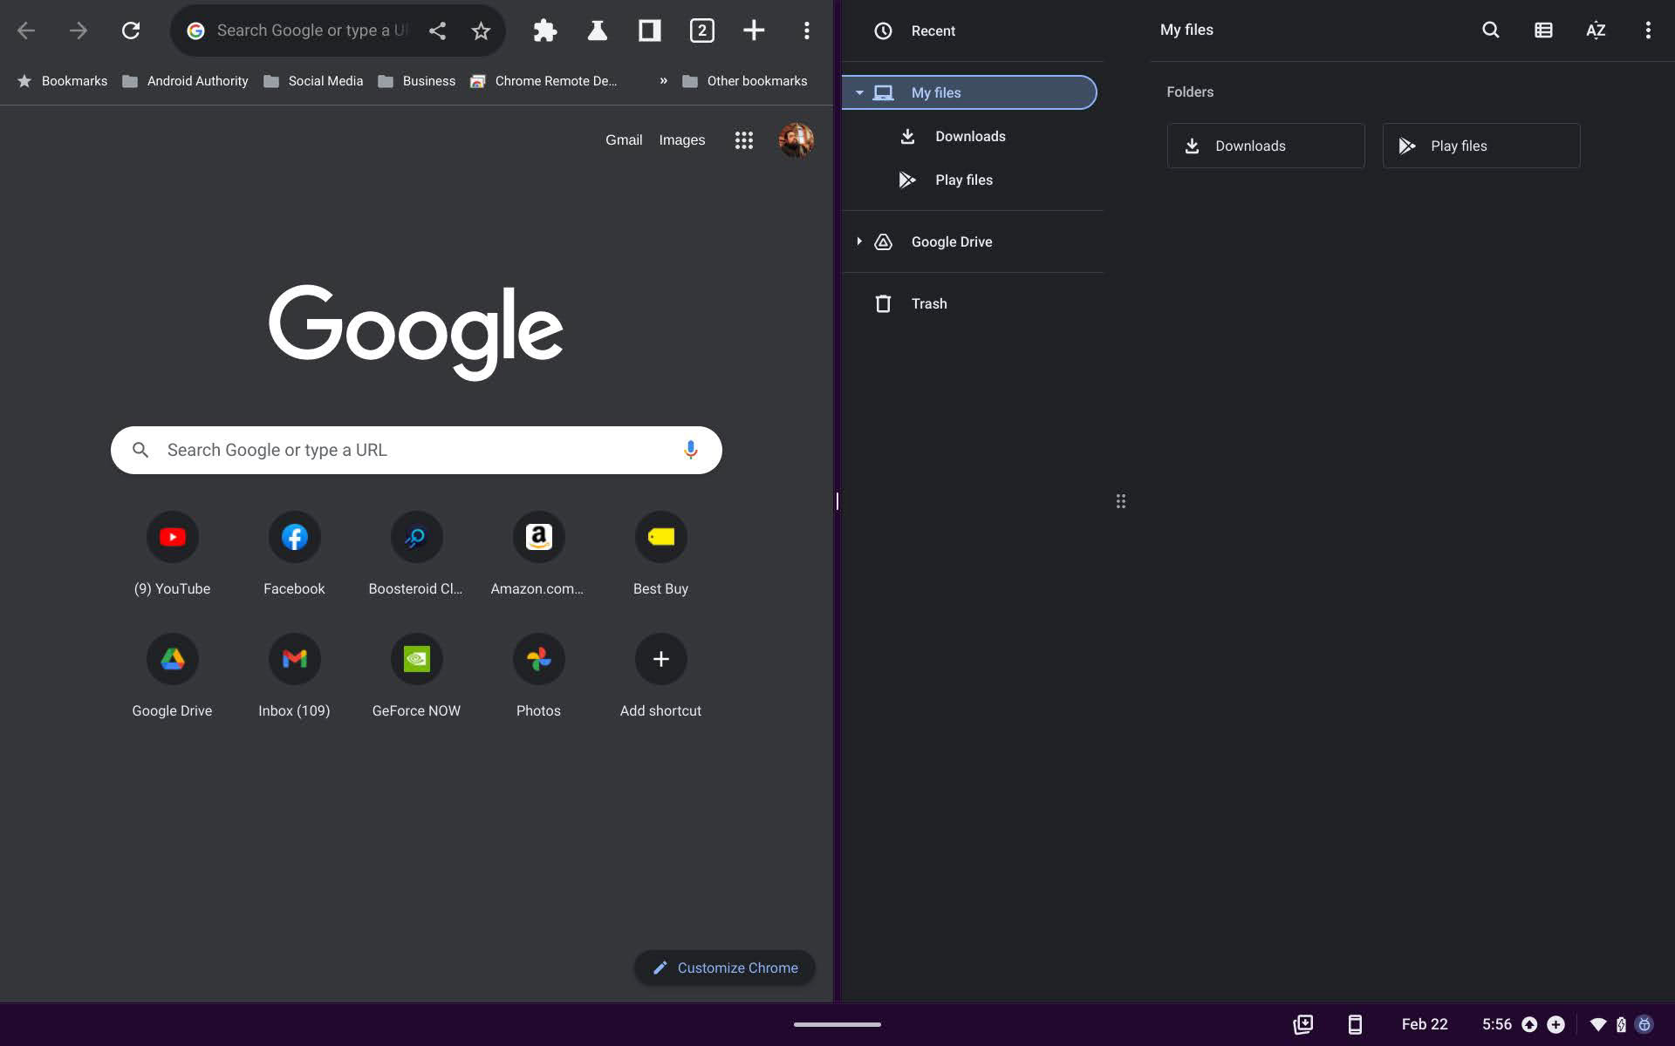The image size is (1675, 1046).
Task: Show more bookmarks with the chevron
Action: (663, 81)
